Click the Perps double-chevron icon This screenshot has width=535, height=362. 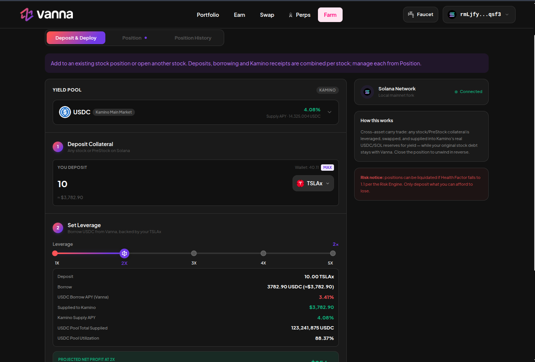(291, 15)
